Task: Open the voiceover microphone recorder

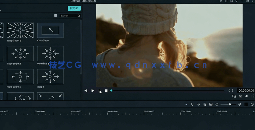Action: [x=198, y=104]
